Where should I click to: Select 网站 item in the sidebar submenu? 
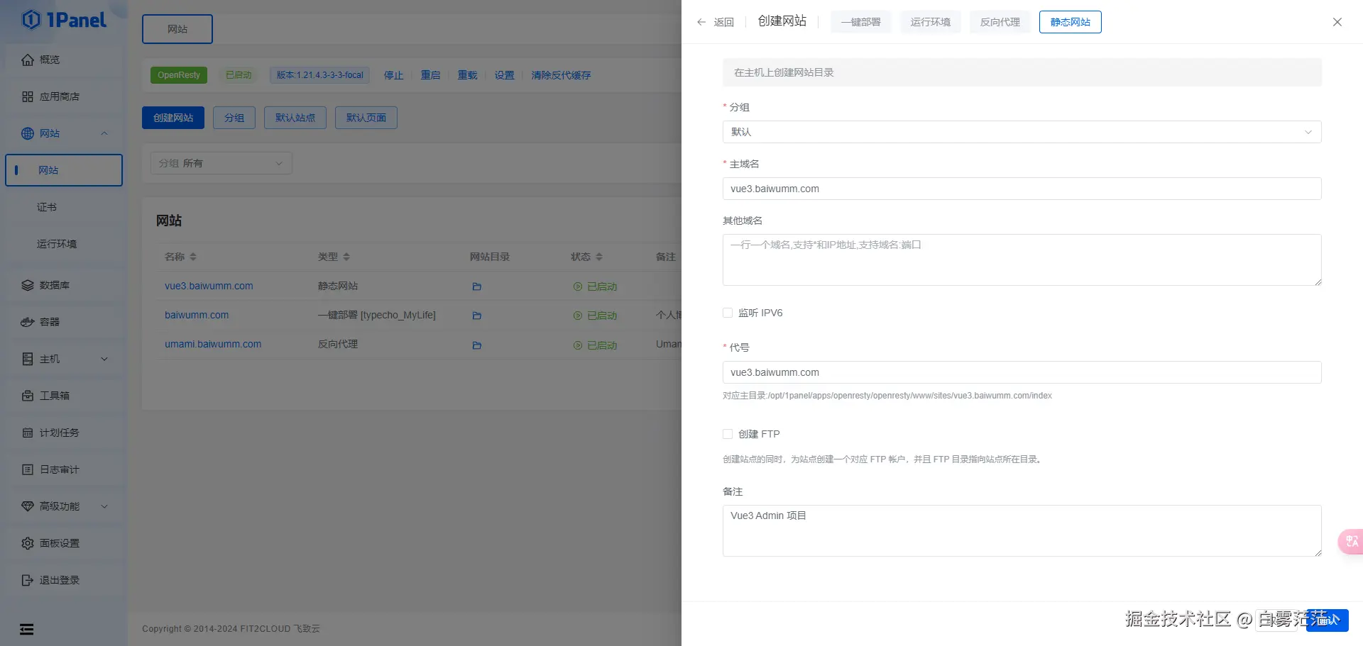pos(64,170)
